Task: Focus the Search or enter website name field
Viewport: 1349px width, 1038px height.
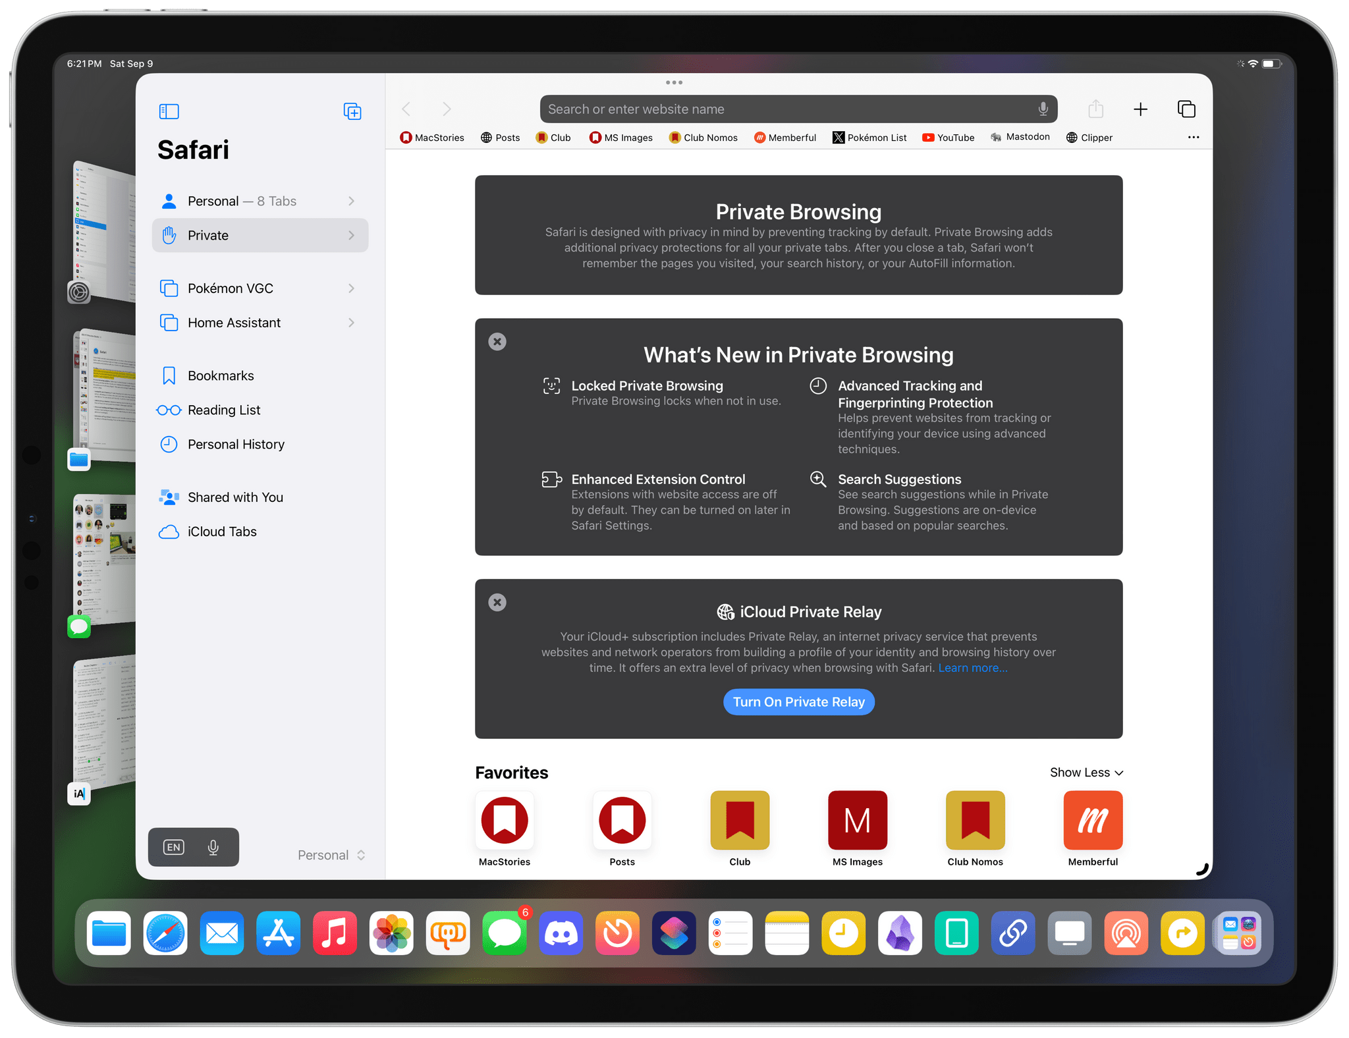Action: coord(798,109)
